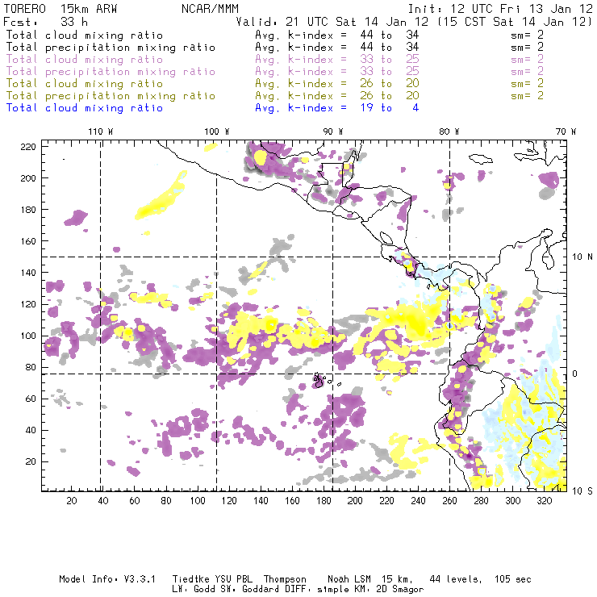The image size is (597, 597).
Task: Select the "100 W" longitude label
Action: (x=217, y=132)
